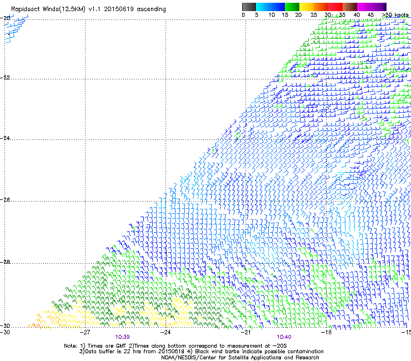Screen dimensions: 411x361
Task: Click the 'Data buffer is 22 hrs' note line
Action: pyautogui.click(x=201, y=352)
